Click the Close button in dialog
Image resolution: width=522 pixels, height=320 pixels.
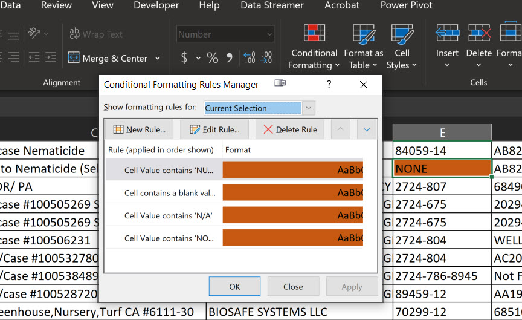293,286
